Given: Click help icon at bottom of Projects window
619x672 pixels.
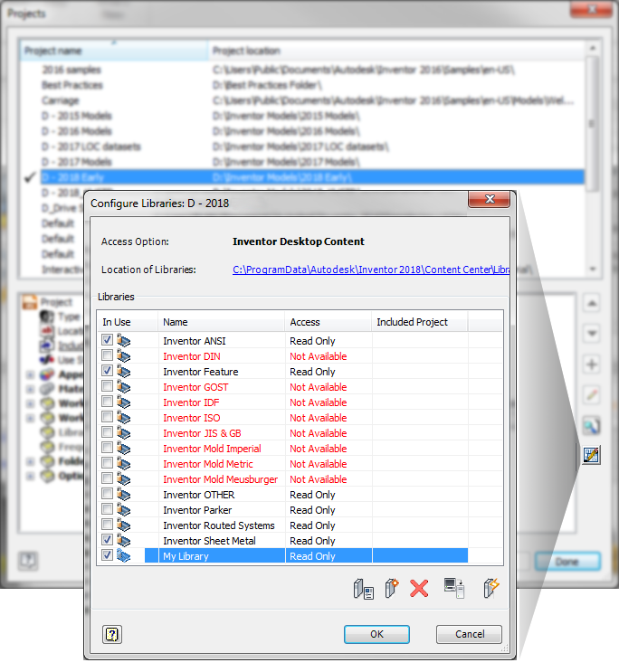Looking at the screenshot, I should 28,560.
